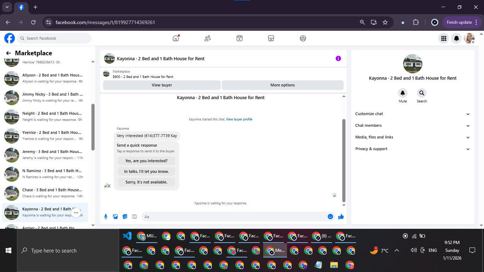
Task: Open account profile picture menu
Action: (x=469, y=38)
